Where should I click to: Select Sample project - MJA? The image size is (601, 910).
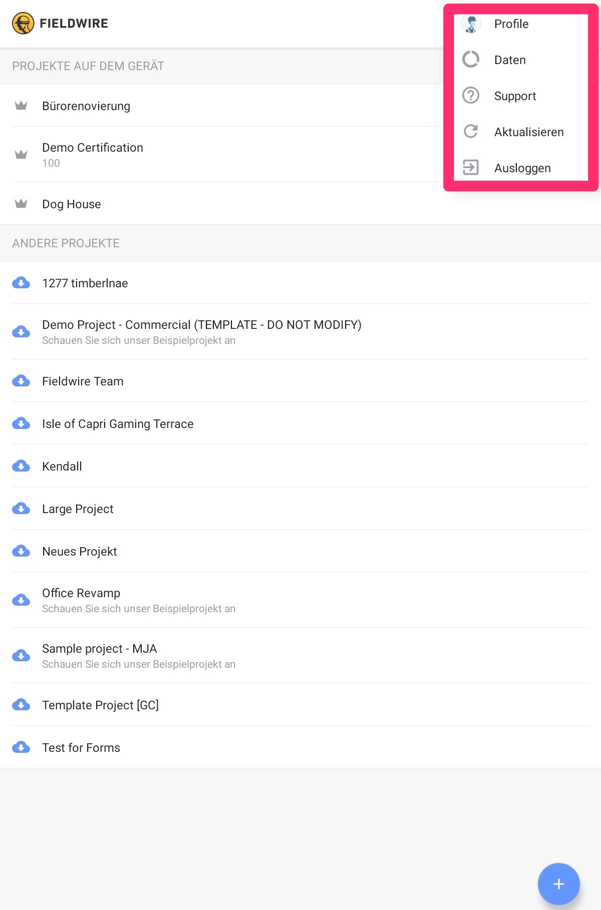pyautogui.click(x=300, y=655)
